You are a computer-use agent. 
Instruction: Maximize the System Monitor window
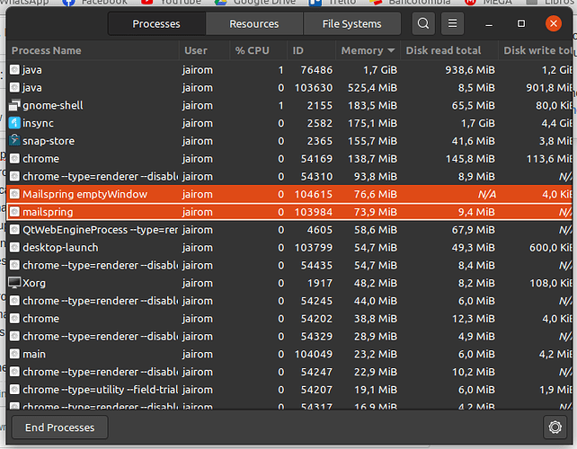521,24
